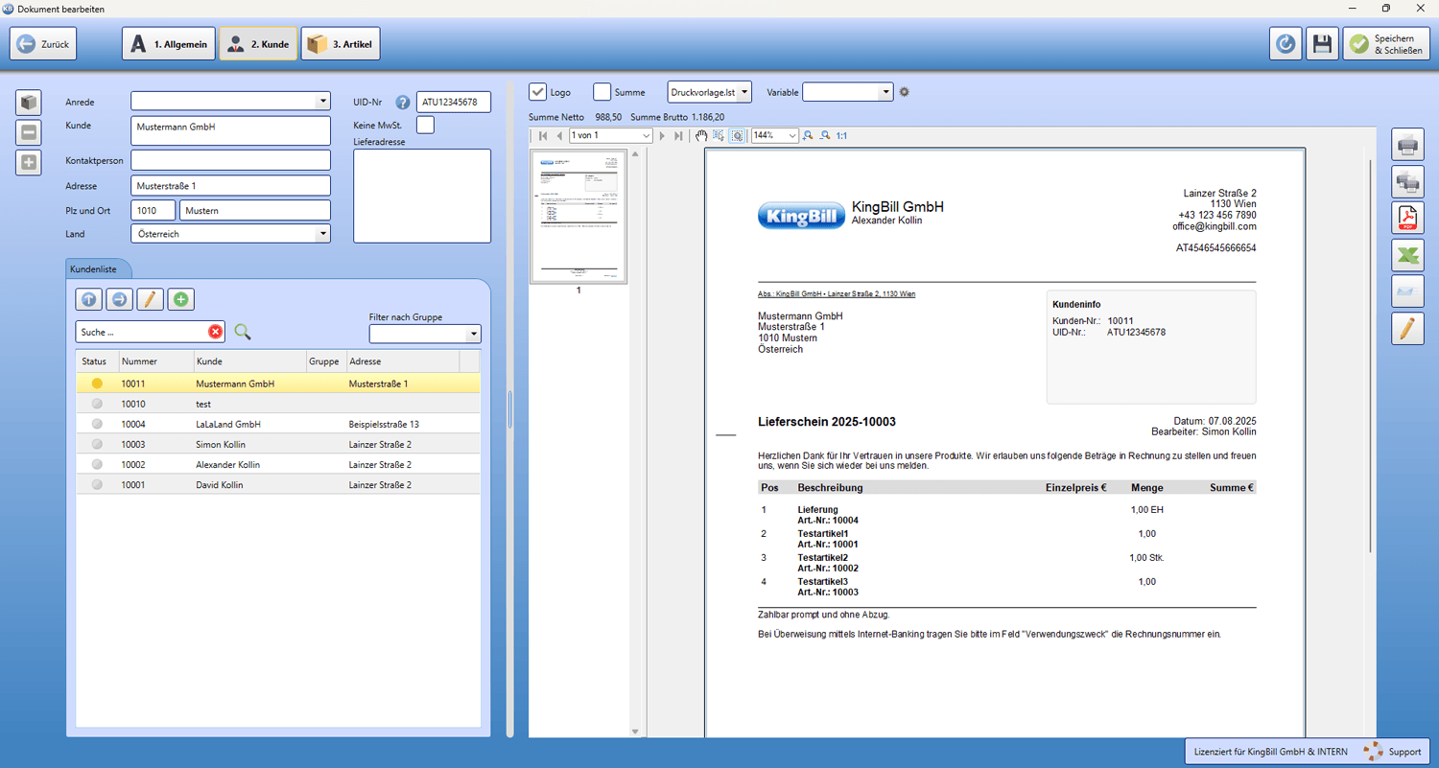Click the PDF export icon

click(x=1407, y=218)
